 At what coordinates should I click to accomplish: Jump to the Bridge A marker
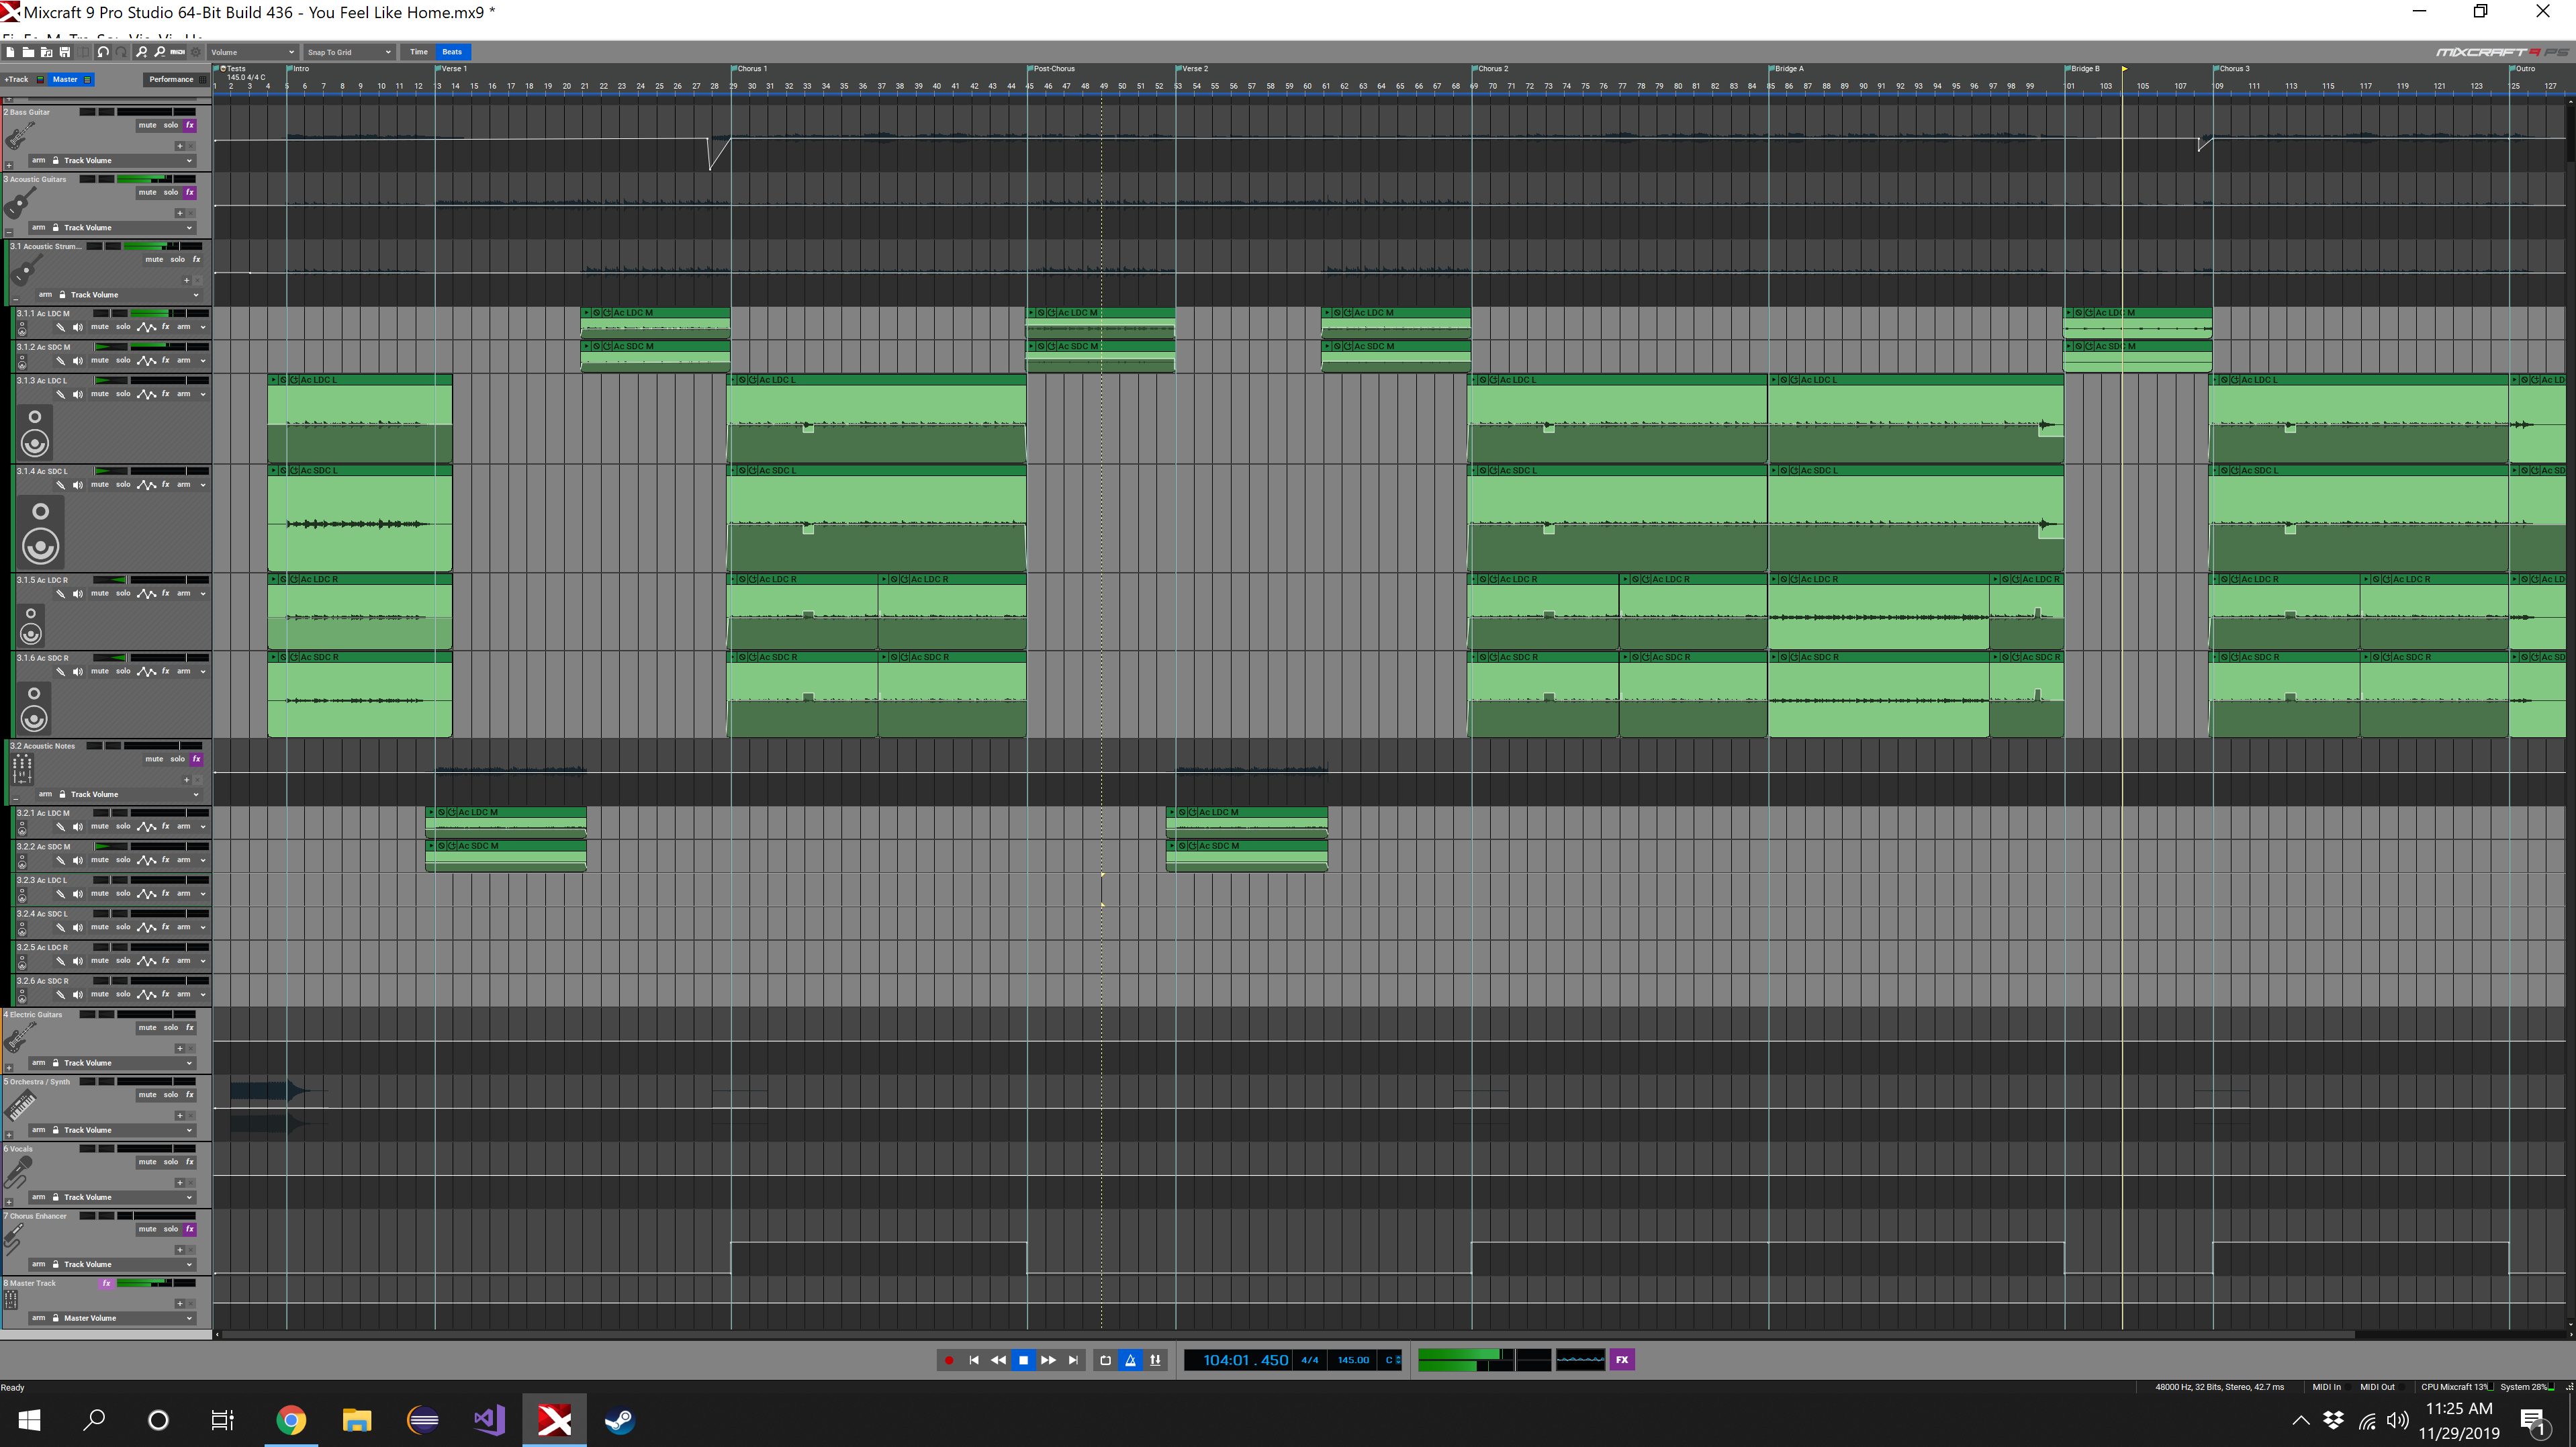[1788, 69]
